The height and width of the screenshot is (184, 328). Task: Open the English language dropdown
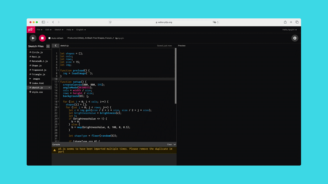[80, 29]
